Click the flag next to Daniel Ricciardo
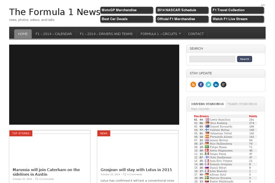The image size is (275, 183). pyautogui.click(x=207, y=126)
